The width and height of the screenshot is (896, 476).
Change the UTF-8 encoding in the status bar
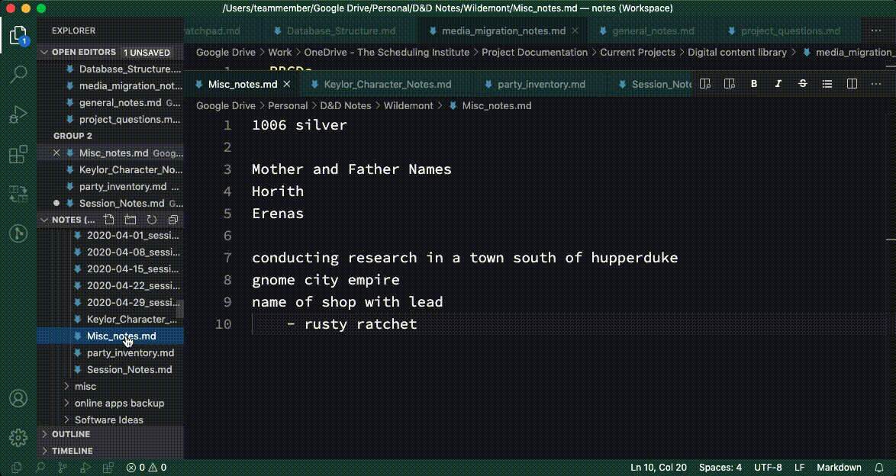point(768,467)
